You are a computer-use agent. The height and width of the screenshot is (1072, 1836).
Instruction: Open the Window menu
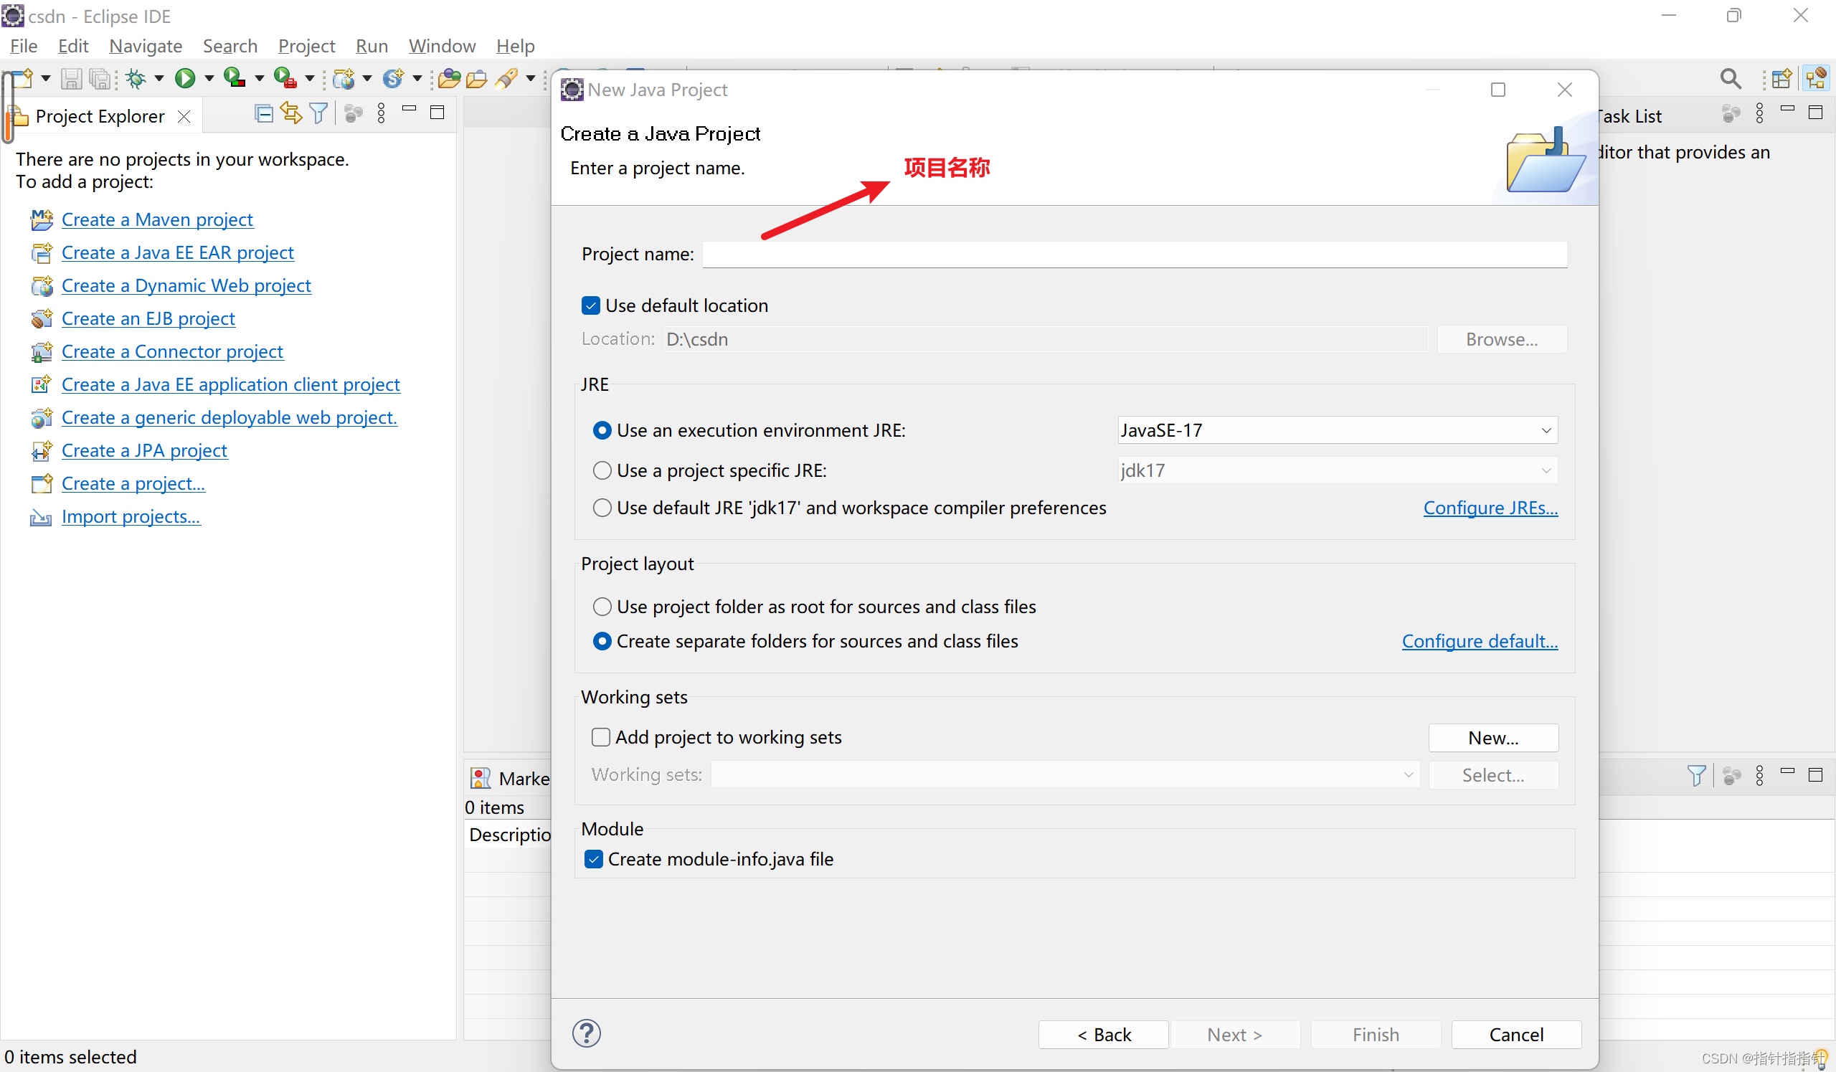pyautogui.click(x=442, y=46)
